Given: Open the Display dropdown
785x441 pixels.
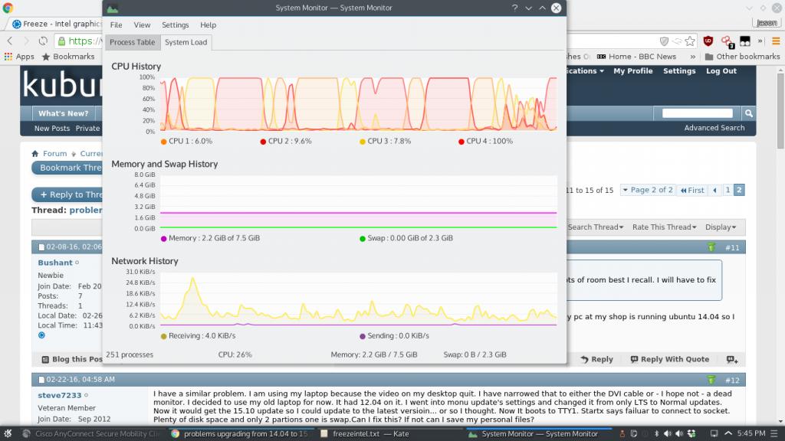Looking at the screenshot, I should [721, 227].
